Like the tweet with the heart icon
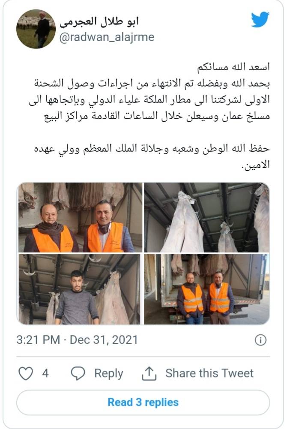Screen dimensions: 287x429 pyautogui.click(x=25, y=373)
